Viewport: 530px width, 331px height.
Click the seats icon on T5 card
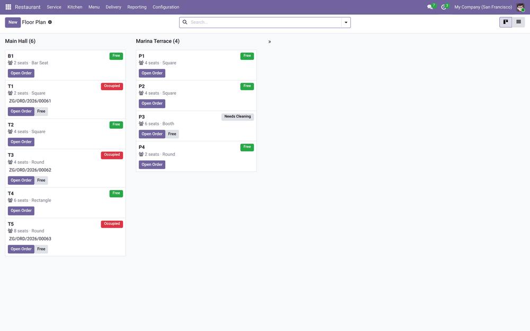10,231
